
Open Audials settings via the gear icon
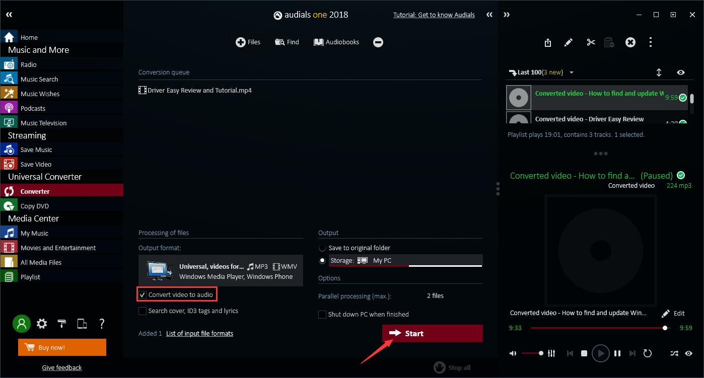point(42,324)
